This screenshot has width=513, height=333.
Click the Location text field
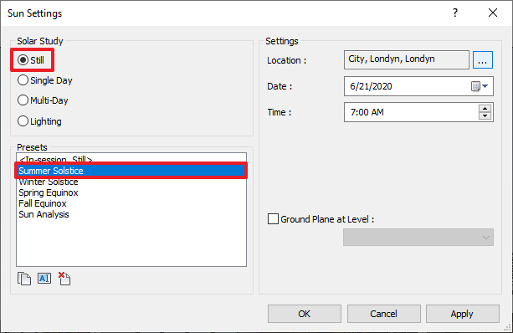[407, 59]
